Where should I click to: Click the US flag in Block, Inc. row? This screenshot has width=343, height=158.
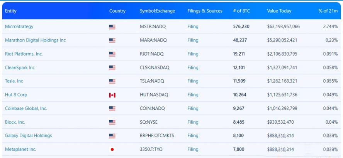(112, 122)
